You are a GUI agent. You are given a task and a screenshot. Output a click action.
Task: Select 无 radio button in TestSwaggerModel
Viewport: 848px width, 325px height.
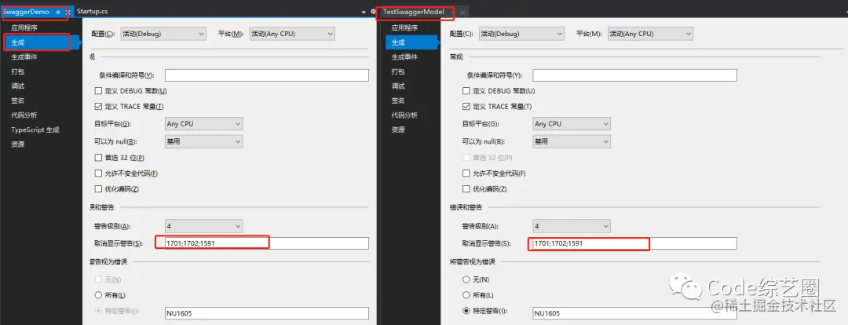(x=466, y=279)
